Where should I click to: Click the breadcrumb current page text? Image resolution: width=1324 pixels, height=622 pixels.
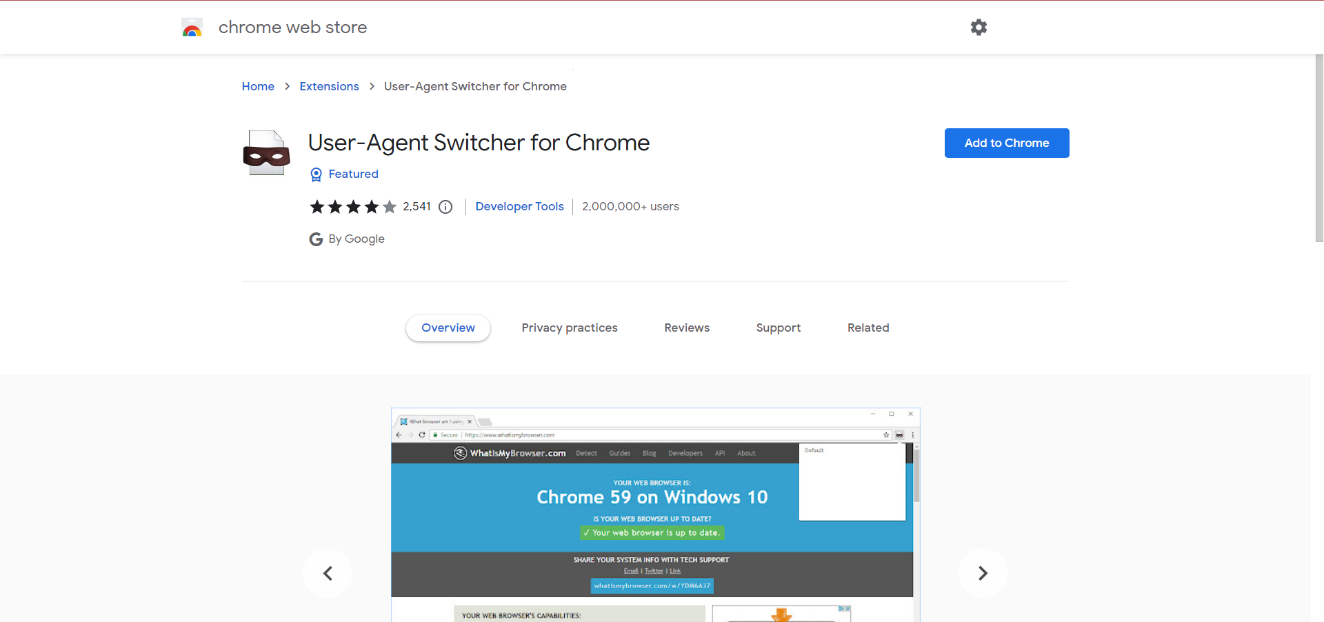(475, 86)
